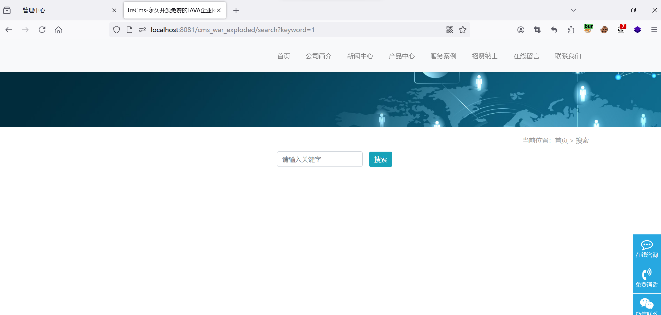The width and height of the screenshot is (661, 315).
Task: Click the undo arrow toolbar icon
Action: [554, 30]
